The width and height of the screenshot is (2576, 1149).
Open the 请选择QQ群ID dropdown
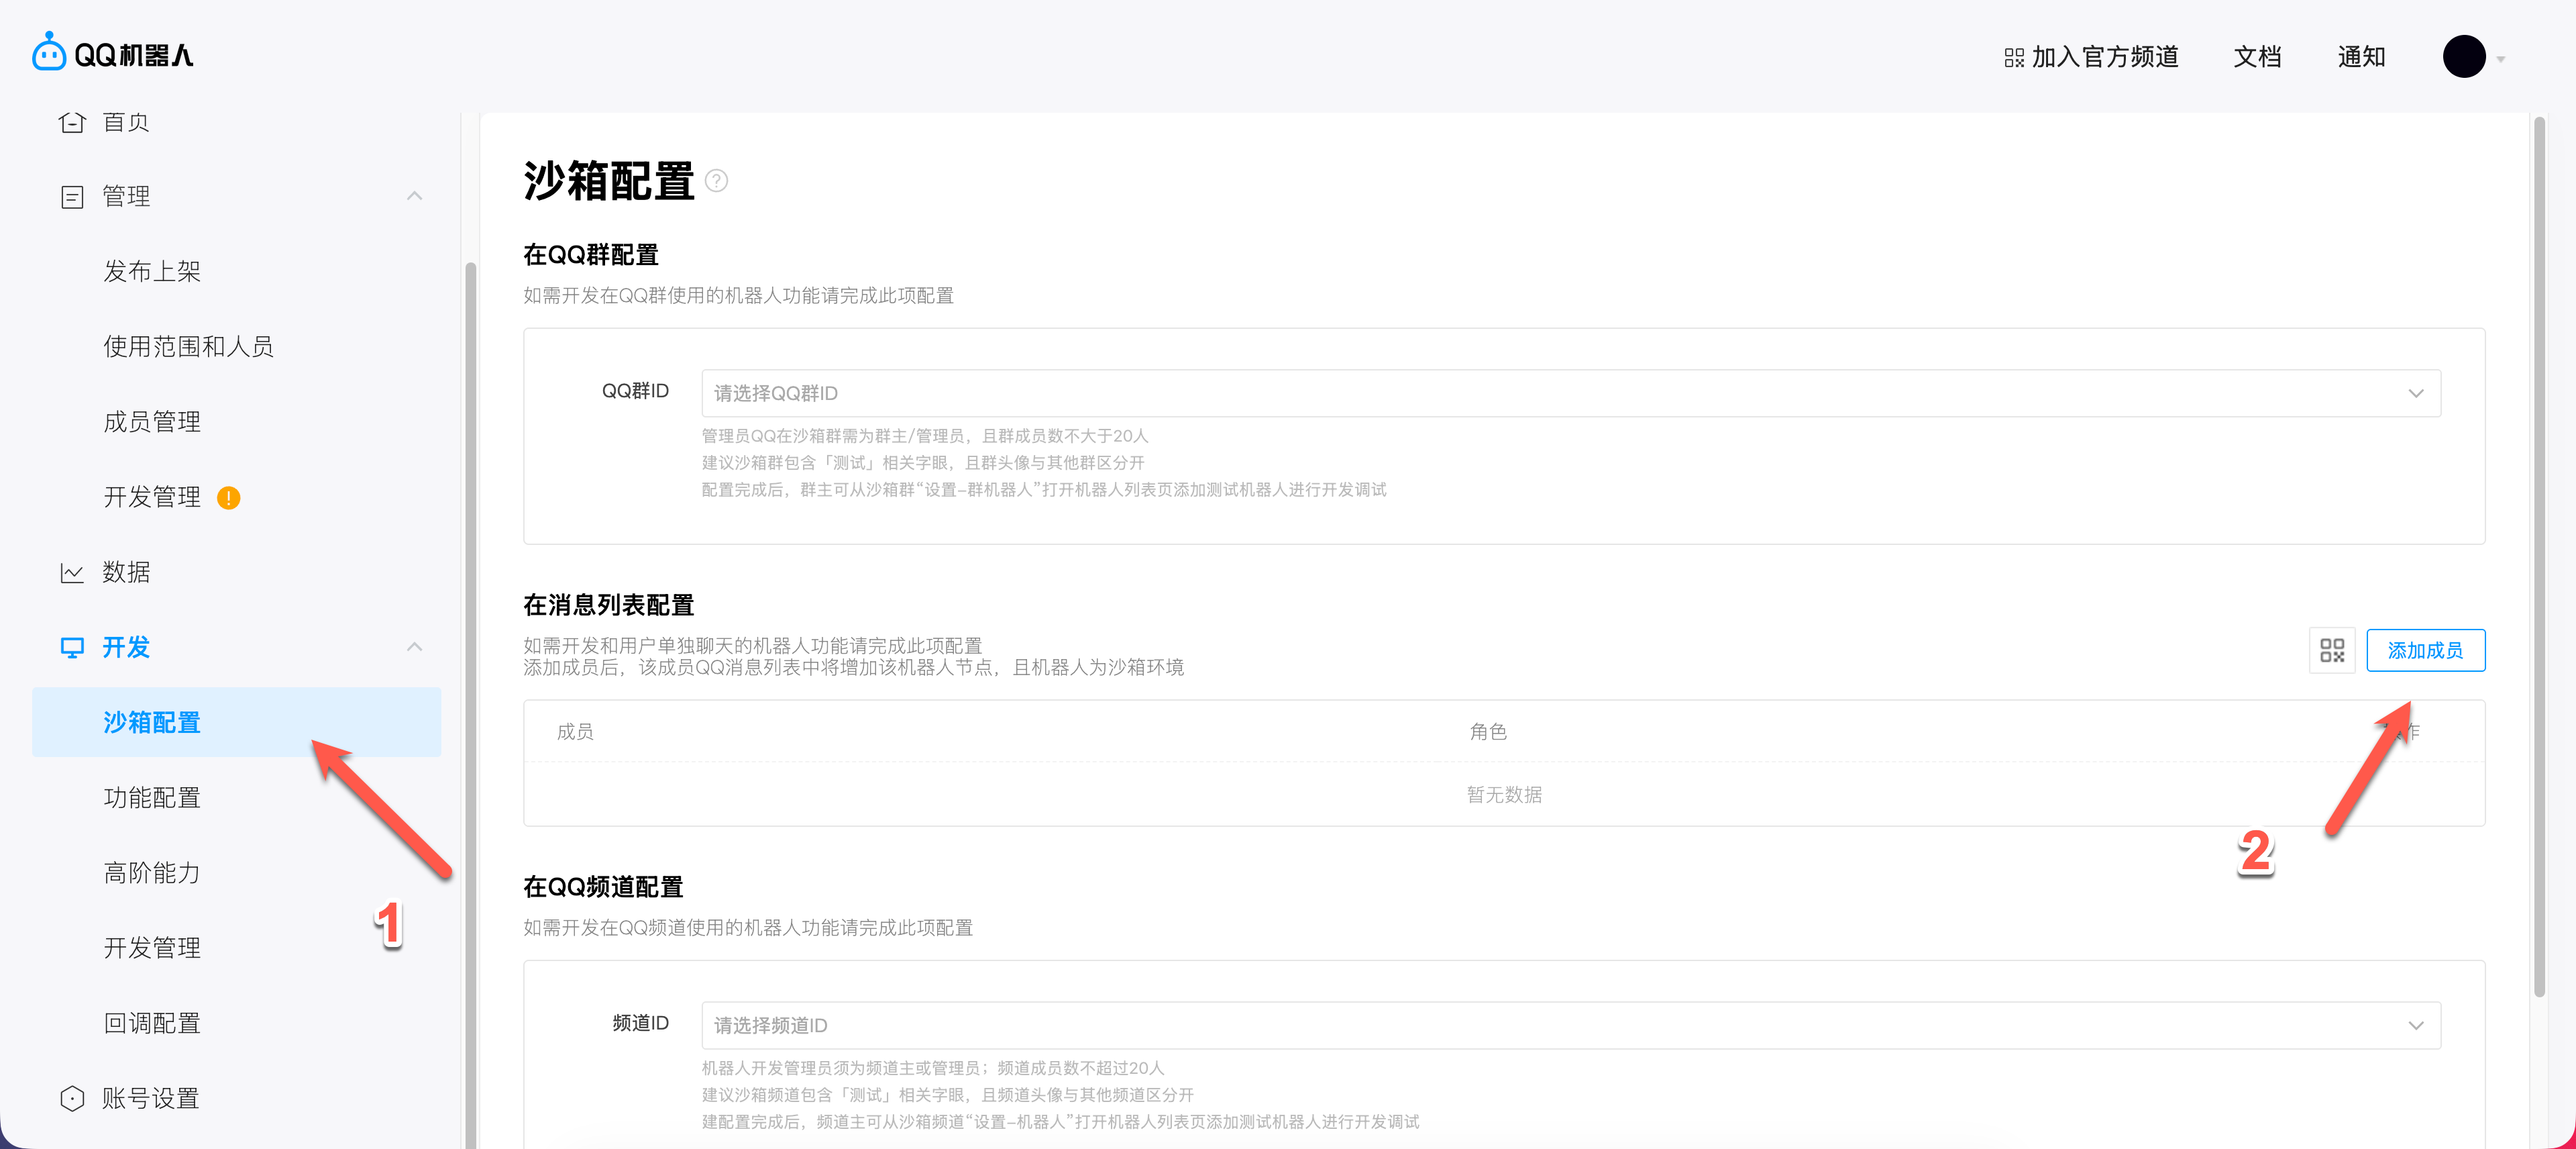pyautogui.click(x=1570, y=393)
